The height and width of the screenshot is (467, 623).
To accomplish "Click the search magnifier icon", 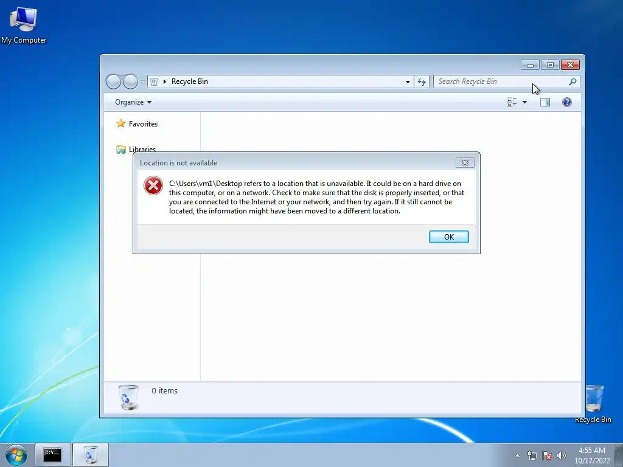I will 573,81.
